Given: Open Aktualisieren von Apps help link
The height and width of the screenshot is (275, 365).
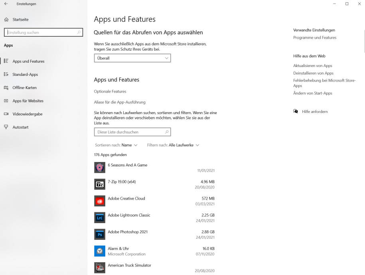Looking at the screenshot, I should [x=313, y=66].
